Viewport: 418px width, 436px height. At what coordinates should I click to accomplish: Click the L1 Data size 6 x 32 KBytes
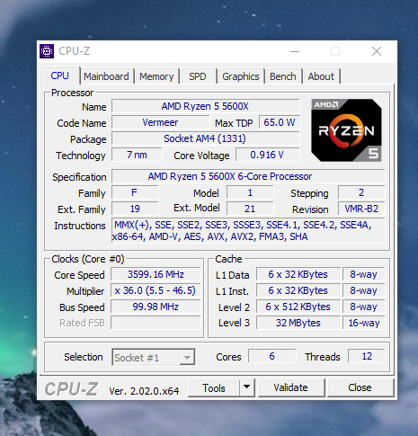click(298, 274)
